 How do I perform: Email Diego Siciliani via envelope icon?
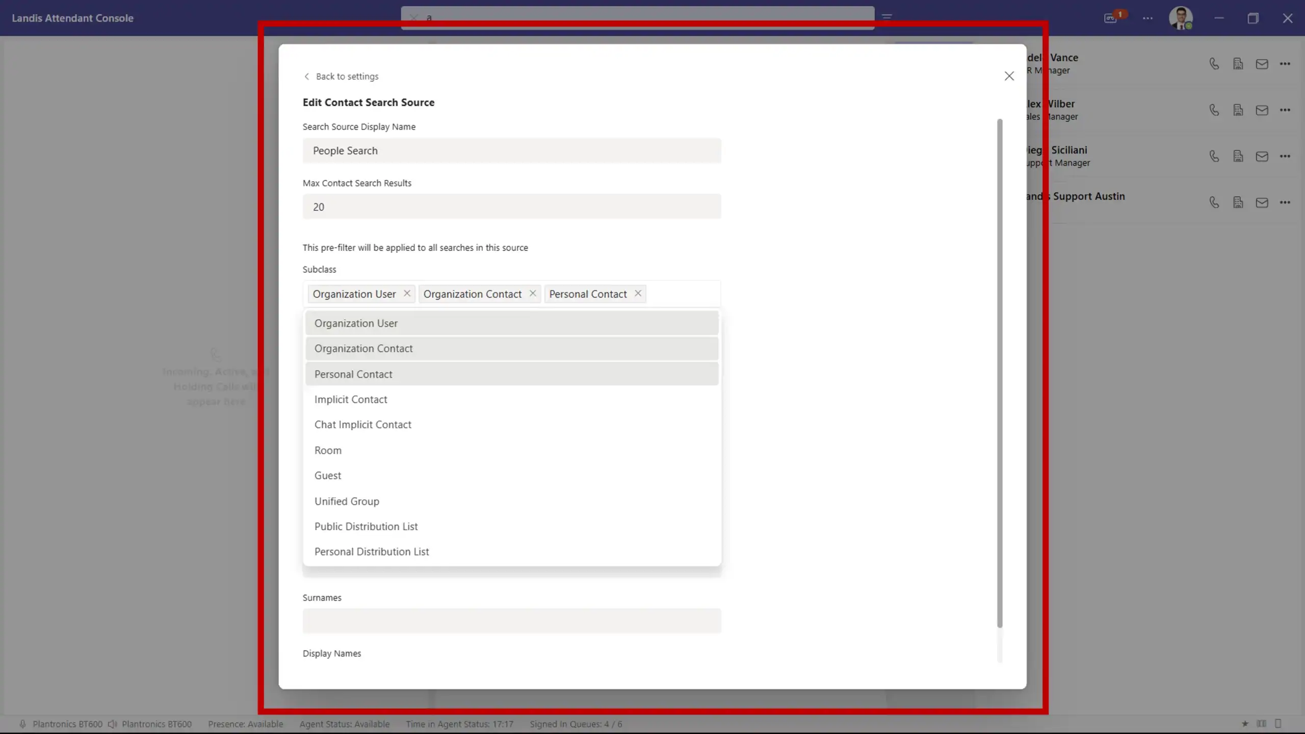[x=1262, y=156]
